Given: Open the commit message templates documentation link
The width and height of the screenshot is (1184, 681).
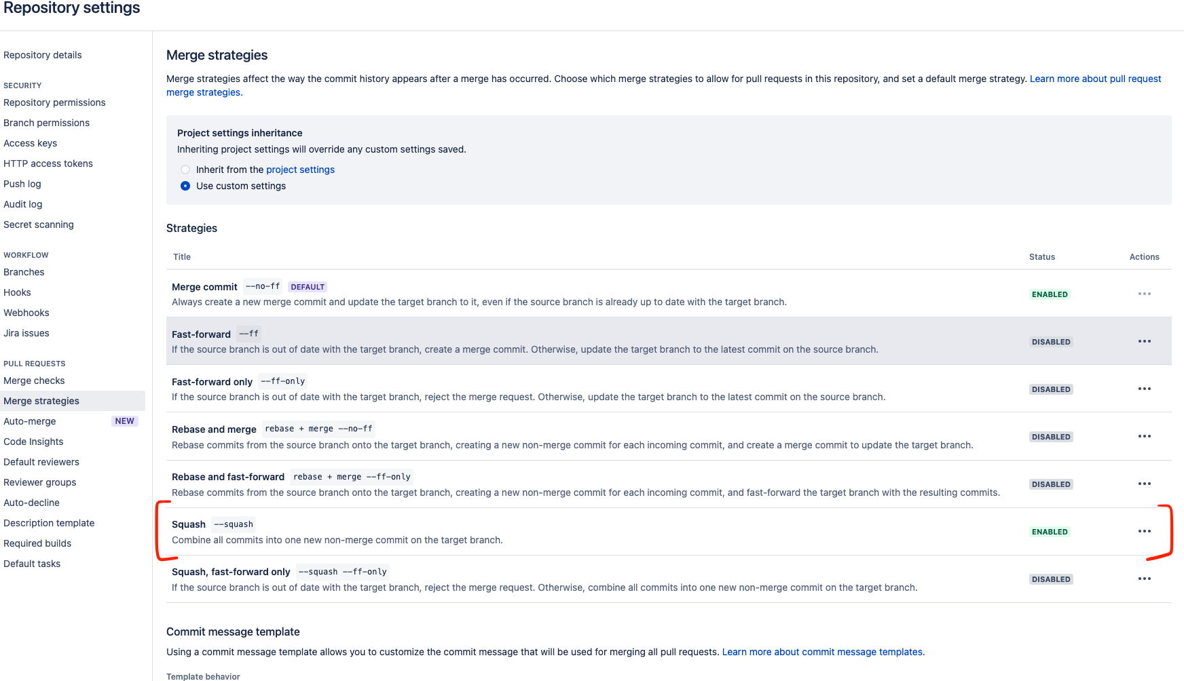Looking at the screenshot, I should click(x=822, y=652).
